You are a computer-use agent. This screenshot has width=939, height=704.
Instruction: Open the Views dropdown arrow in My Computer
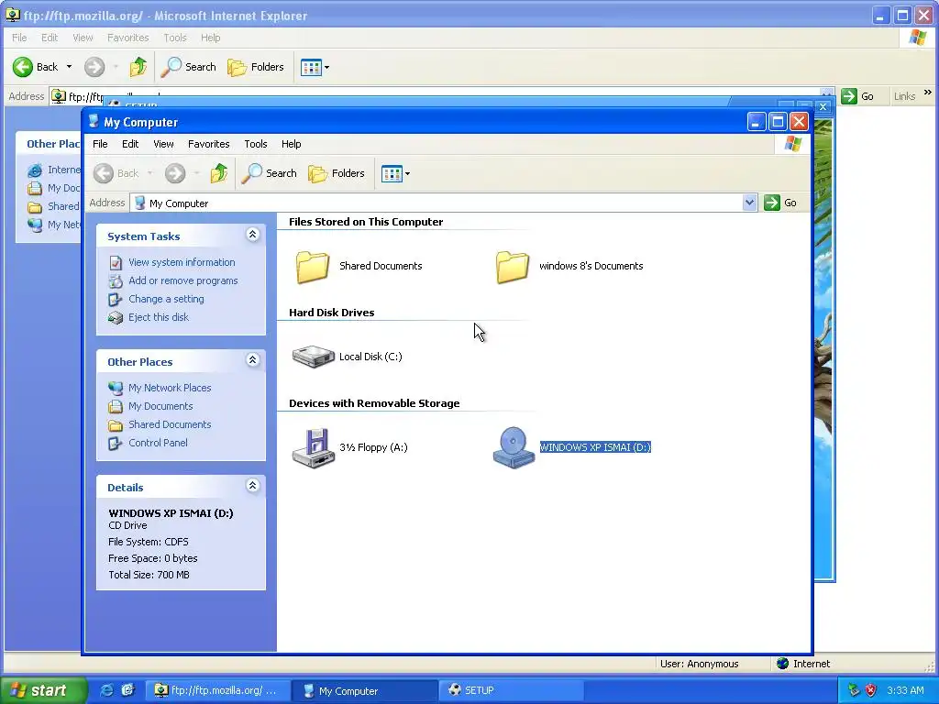408,174
